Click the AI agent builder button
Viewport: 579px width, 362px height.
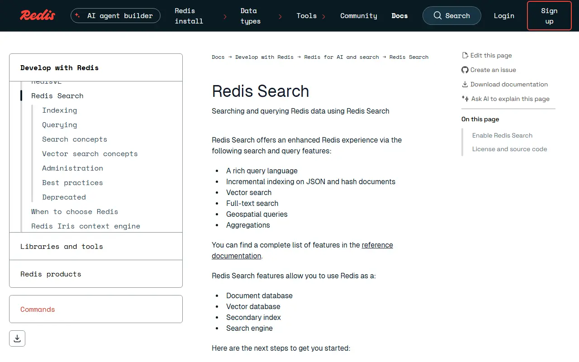(115, 15)
